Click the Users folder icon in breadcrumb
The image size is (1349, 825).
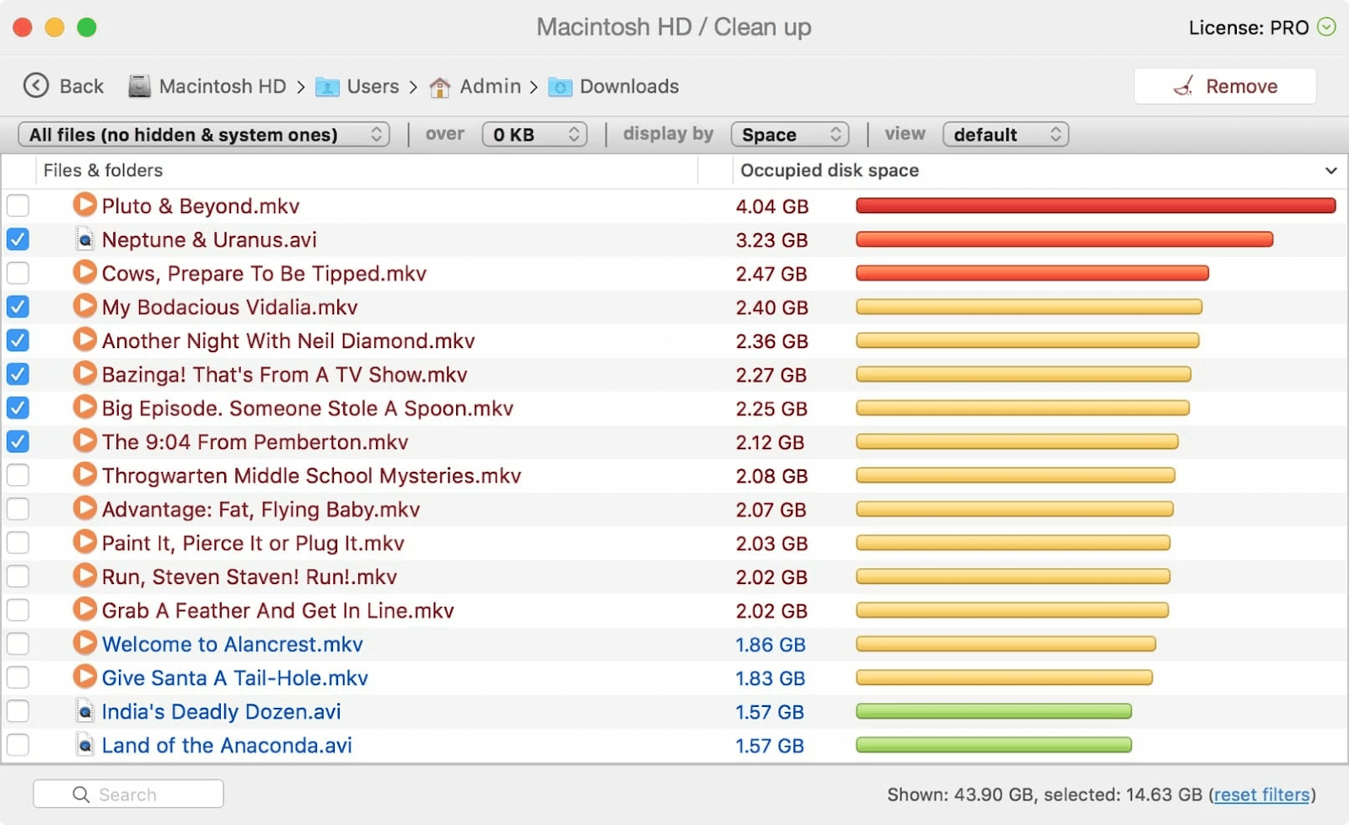coord(327,87)
